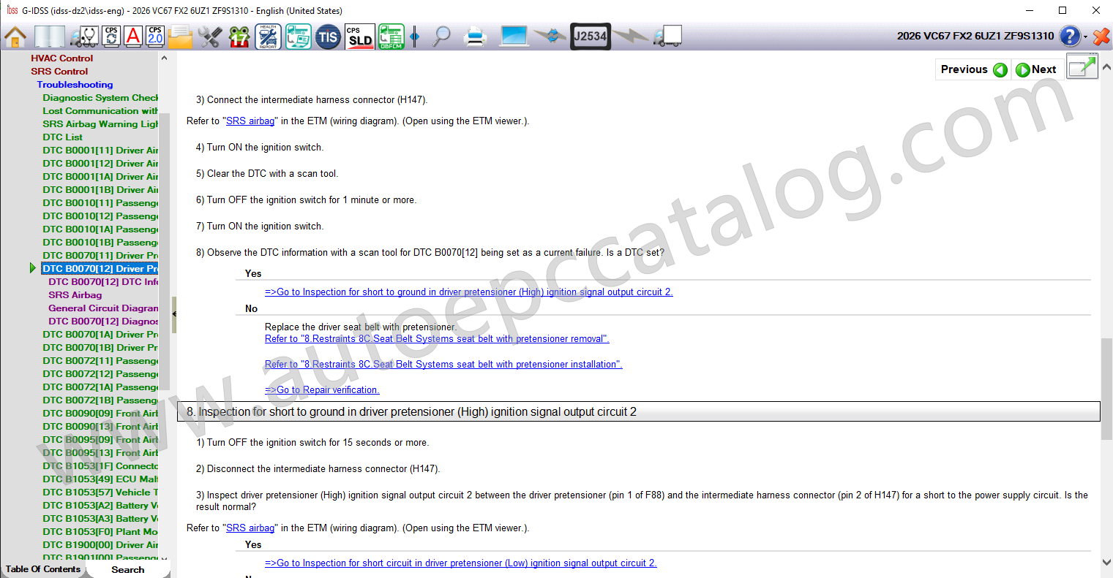Follow link to short to ground inspection
The image size is (1113, 578).
click(468, 292)
